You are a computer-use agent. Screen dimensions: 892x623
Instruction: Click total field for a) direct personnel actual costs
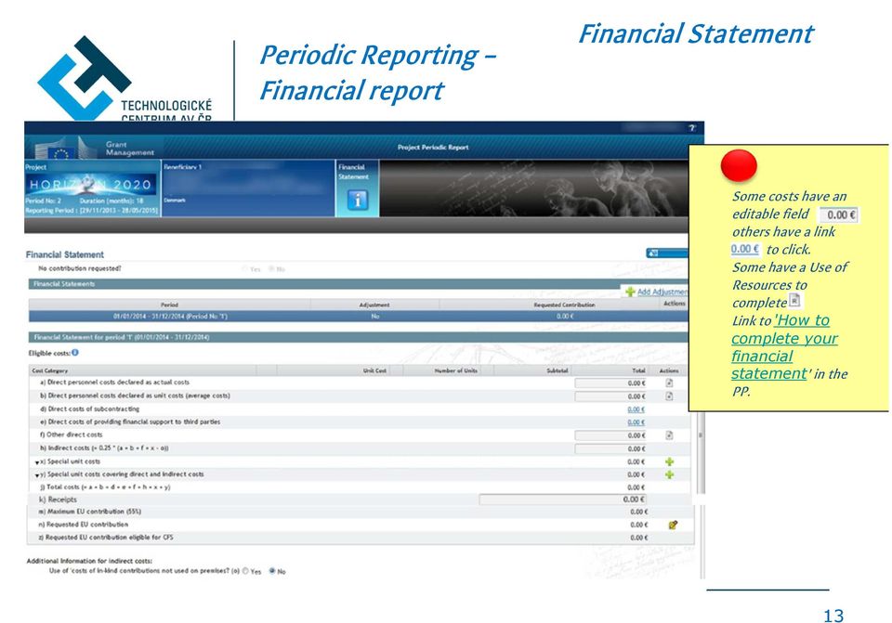tap(610, 383)
